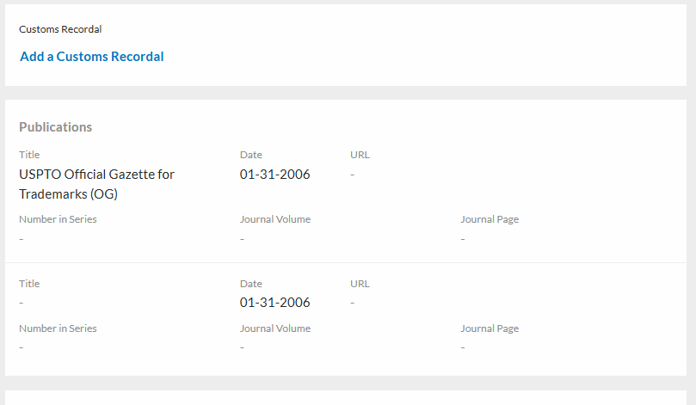Select the empty Title value of the second publication
The width and height of the screenshot is (696, 405).
(x=22, y=303)
